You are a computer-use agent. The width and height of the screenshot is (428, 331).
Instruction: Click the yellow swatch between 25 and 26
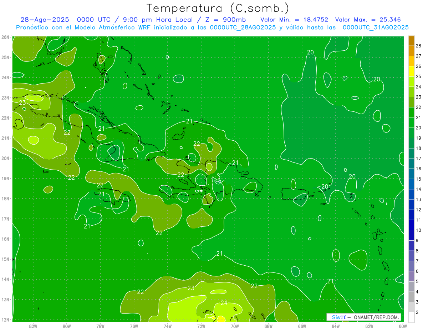coord(411,71)
